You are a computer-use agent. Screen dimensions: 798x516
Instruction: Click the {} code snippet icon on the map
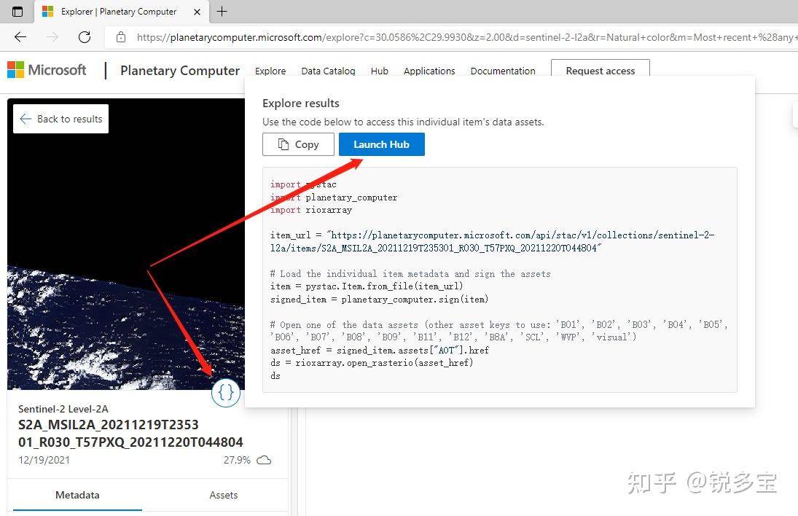pyautogui.click(x=226, y=392)
